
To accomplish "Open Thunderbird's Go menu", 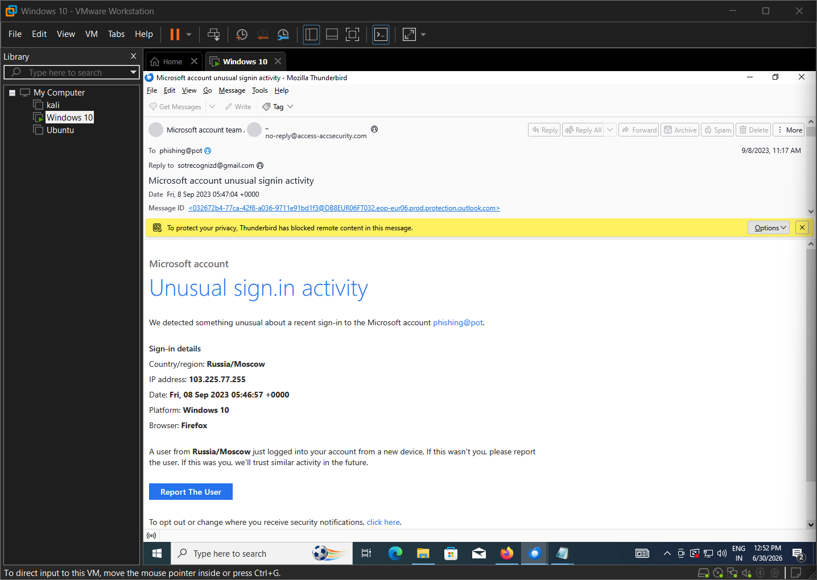I will pos(208,90).
